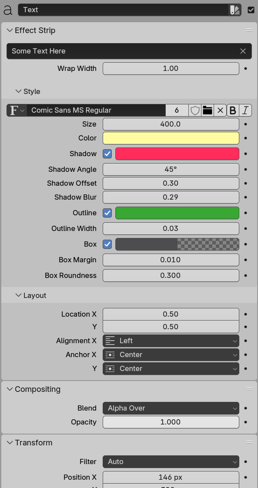
Task: Click the Box Margin 0.010 field
Action: [x=171, y=260]
